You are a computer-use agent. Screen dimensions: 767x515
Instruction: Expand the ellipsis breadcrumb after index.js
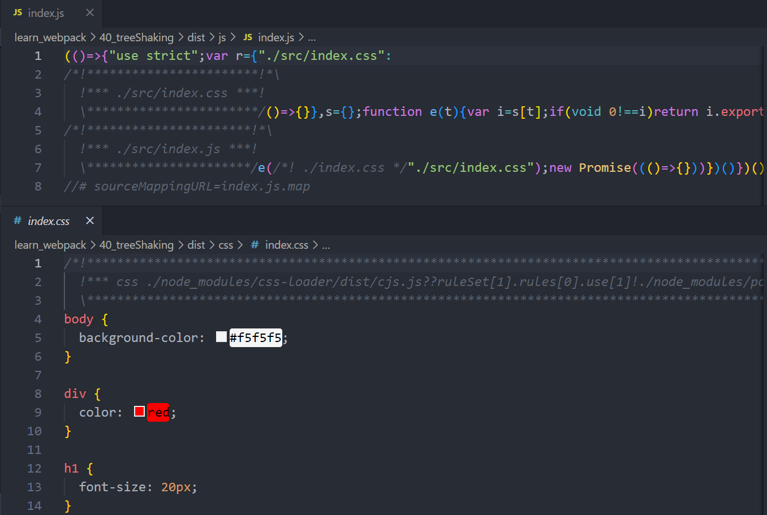click(312, 38)
